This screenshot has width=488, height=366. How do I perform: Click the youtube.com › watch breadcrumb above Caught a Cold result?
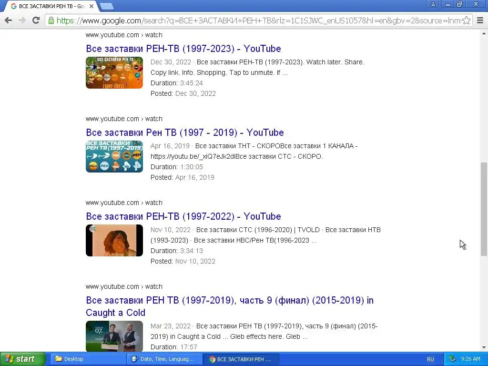[124, 286]
